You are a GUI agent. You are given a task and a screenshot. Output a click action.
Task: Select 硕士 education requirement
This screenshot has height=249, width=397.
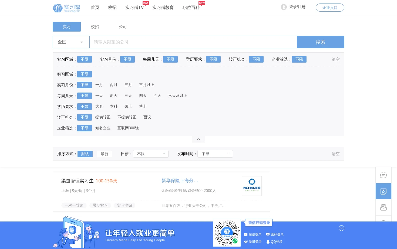pos(128,107)
